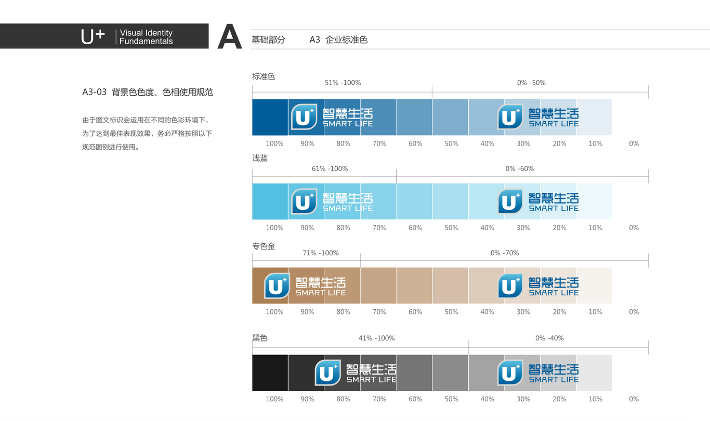
Task: Click the U+ emblem on the light gray swatches
Action: [510, 373]
